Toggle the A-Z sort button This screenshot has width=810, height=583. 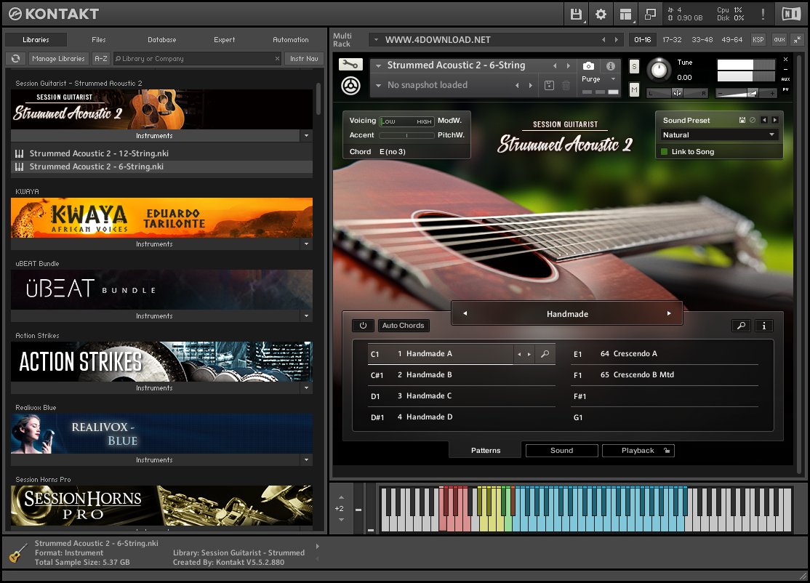coord(101,59)
